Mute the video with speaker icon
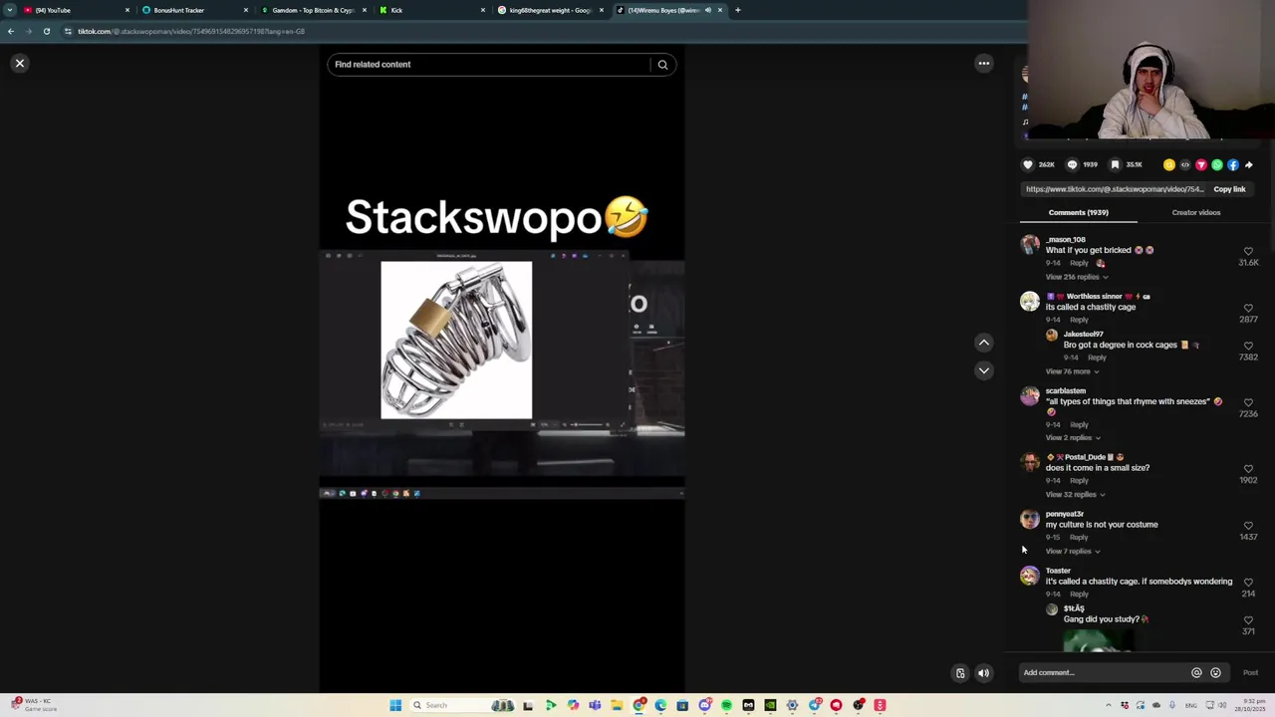This screenshot has width=1275, height=717. [983, 673]
